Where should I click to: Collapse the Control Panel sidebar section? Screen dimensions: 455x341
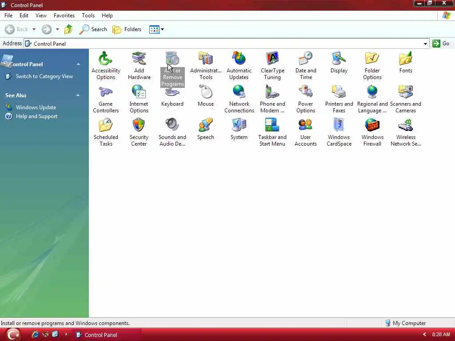point(78,64)
